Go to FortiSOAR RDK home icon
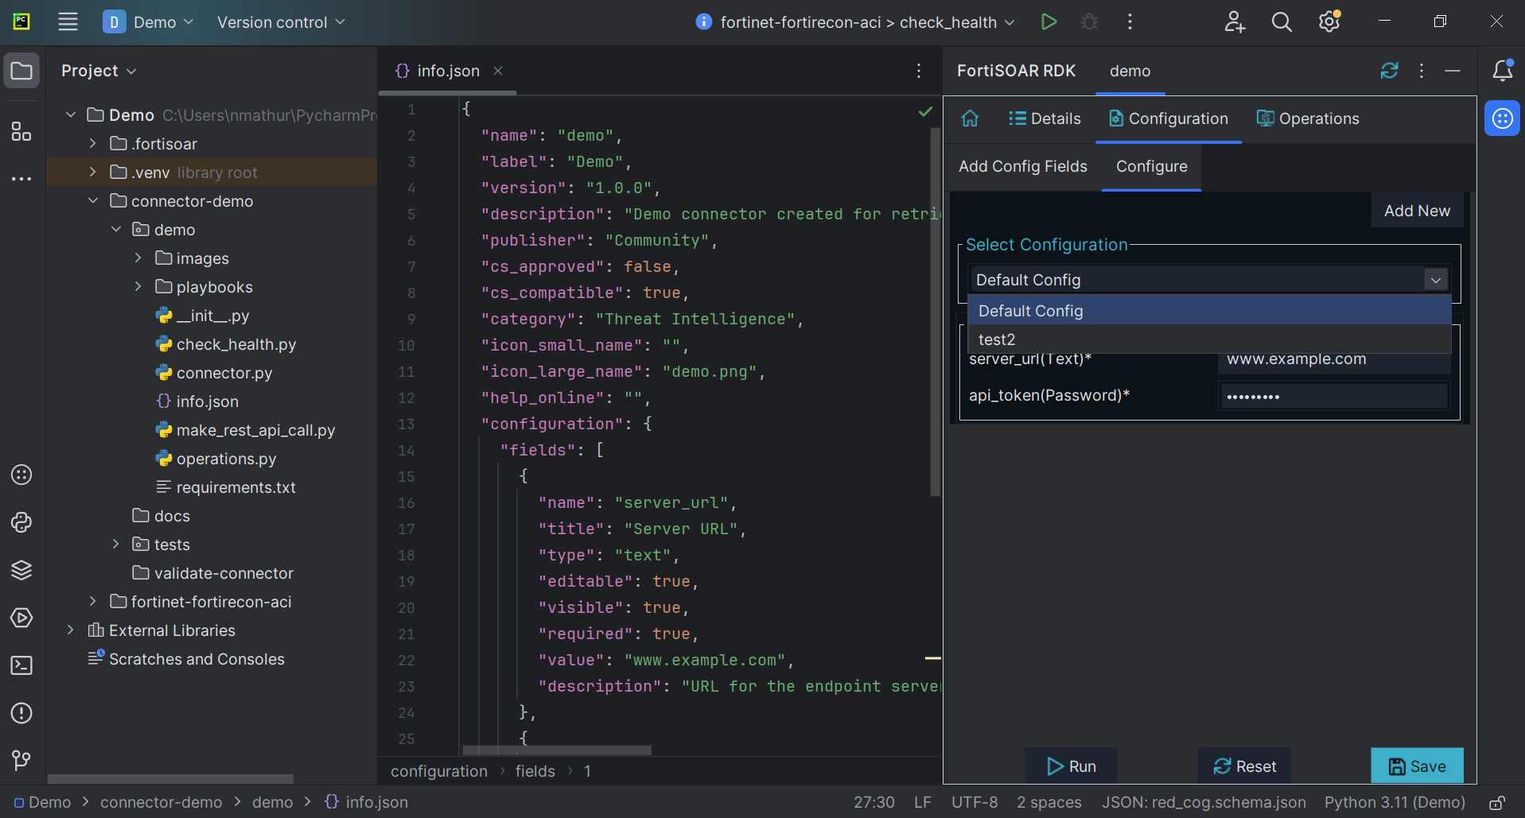Image resolution: width=1525 pixels, height=818 pixels. click(x=970, y=118)
